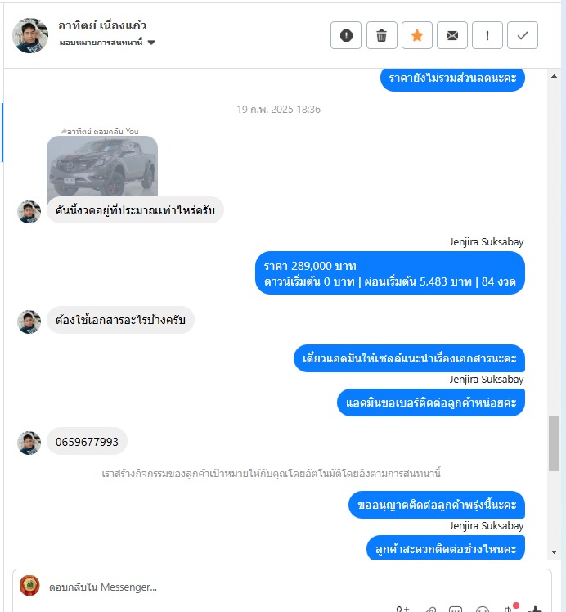566x612 pixels.
Task: Open the assign conversation label under contact name
Action: pyautogui.click(x=101, y=43)
